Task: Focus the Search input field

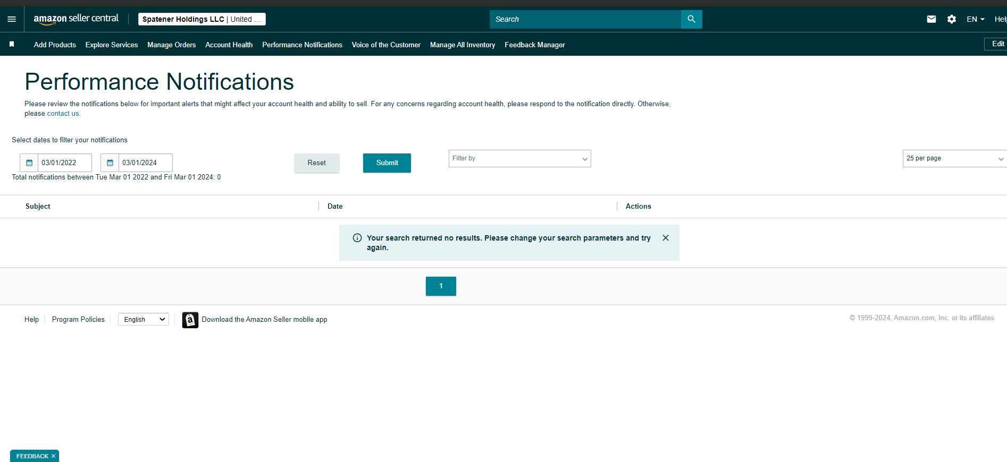Action: point(585,19)
